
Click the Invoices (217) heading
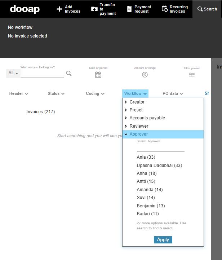(41, 112)
